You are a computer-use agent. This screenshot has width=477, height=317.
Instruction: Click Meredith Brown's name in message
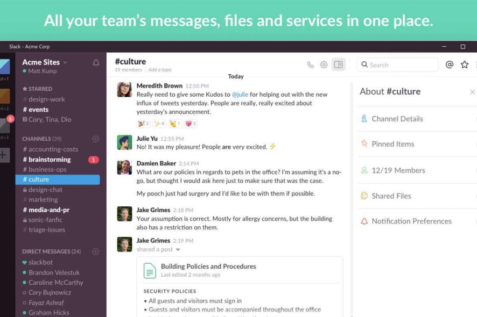(x=159, y=85)
